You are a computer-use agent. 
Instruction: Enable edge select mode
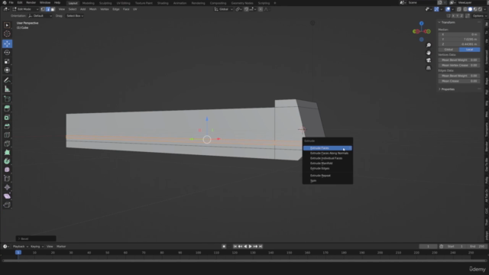click(47, 9)
